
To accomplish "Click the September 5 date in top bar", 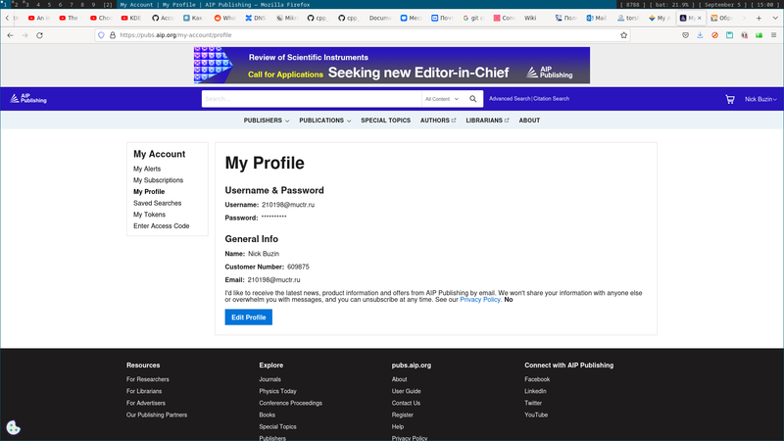I will tap(722, 5).
